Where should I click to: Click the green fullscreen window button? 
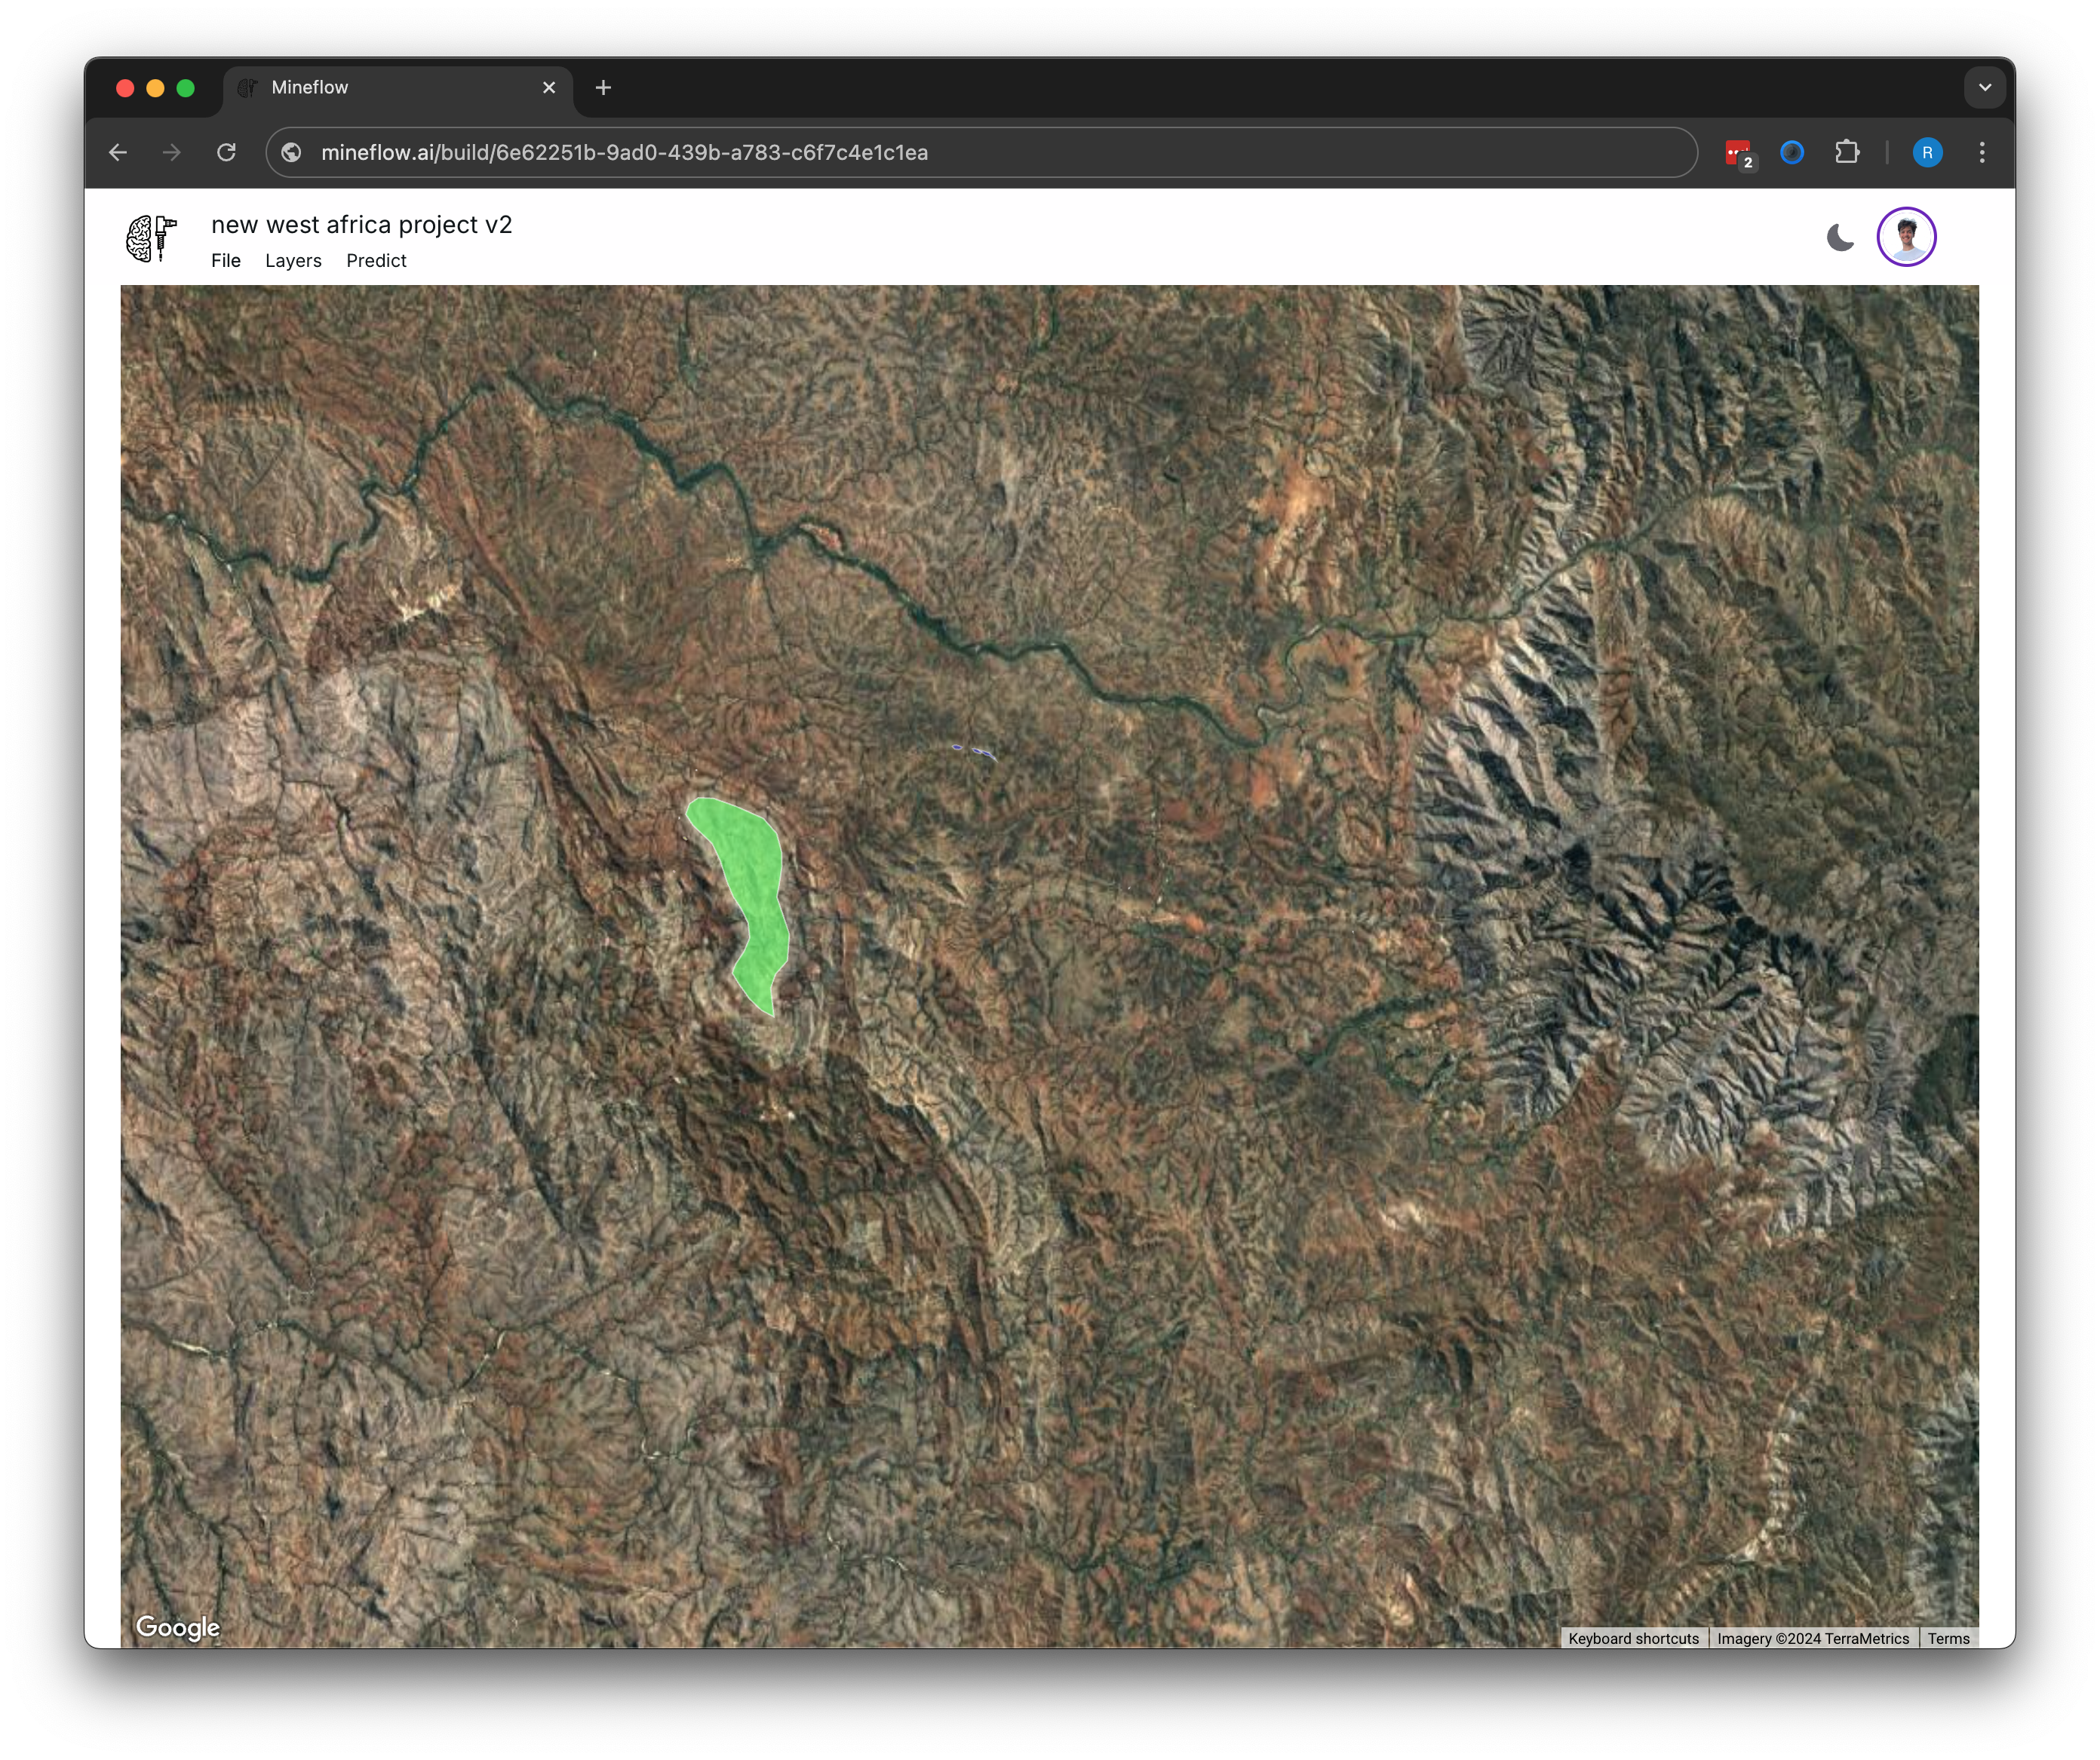[x=185, y=88]
